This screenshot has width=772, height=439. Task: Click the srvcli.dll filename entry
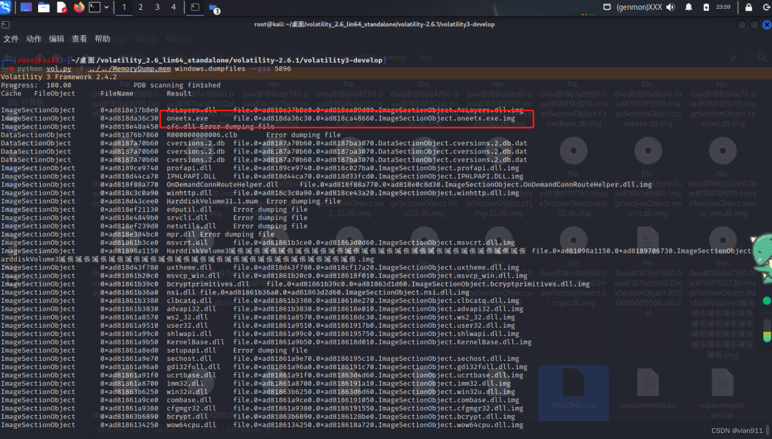click(187, 218)
